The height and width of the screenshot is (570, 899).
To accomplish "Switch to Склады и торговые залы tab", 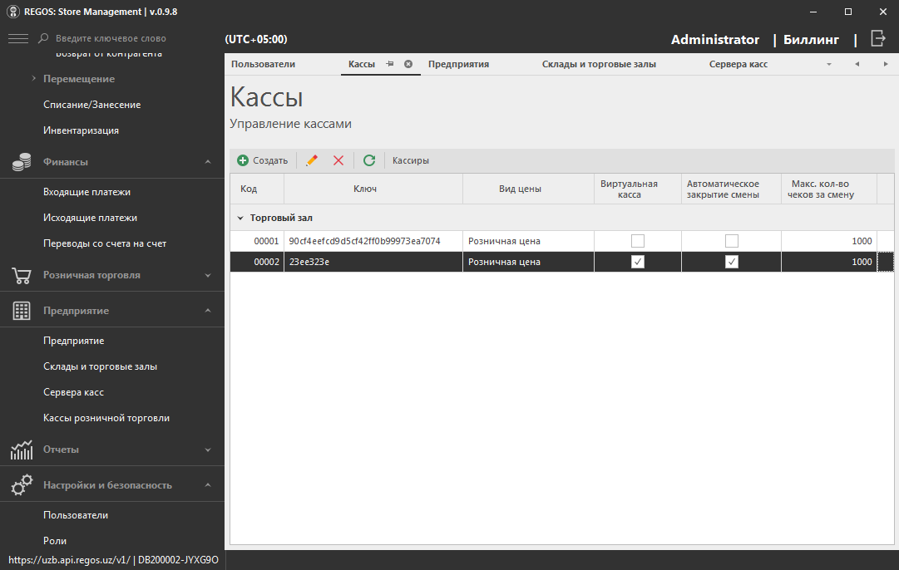I will (599, 64).
